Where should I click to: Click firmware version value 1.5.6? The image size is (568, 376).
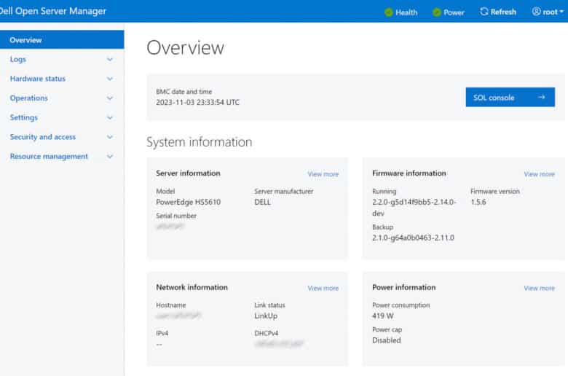point(478,203)
